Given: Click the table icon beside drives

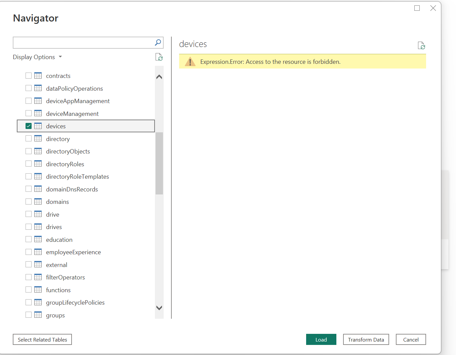Looking at the screenshot, I should [x=38, y=227].
